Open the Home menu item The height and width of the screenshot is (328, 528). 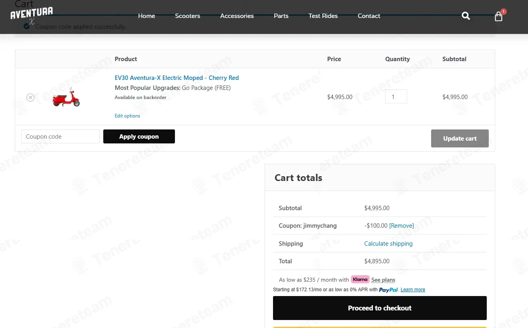pos(147,16)
